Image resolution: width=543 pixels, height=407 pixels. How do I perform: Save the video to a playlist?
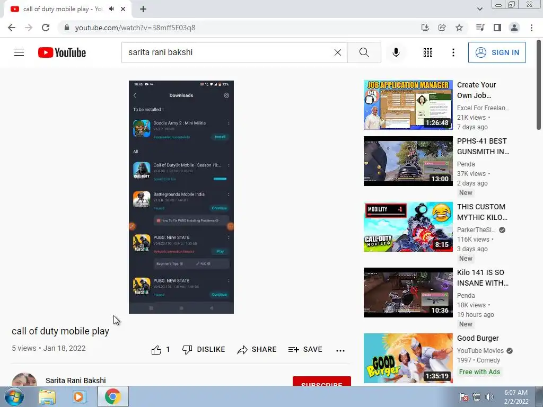pyautogui.click(x=305, y=350)
